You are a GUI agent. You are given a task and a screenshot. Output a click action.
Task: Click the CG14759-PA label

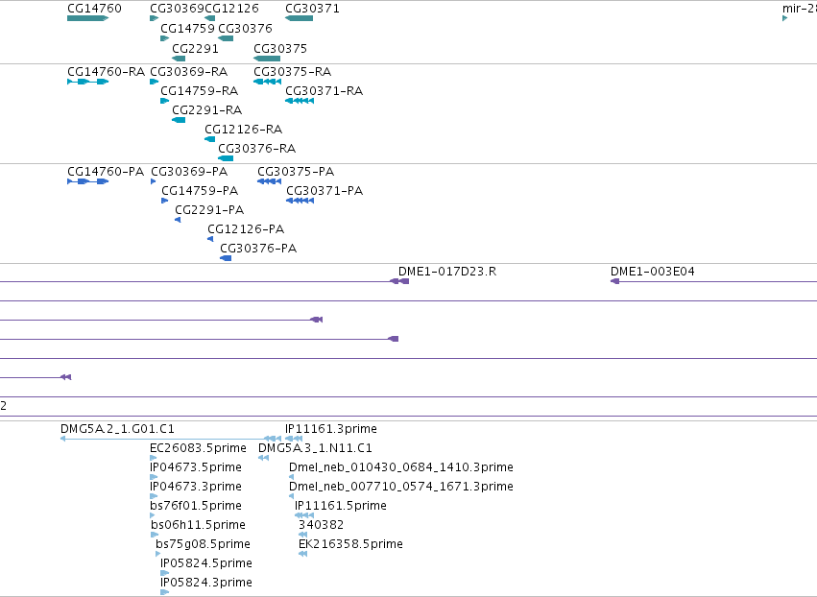[200, 191]
